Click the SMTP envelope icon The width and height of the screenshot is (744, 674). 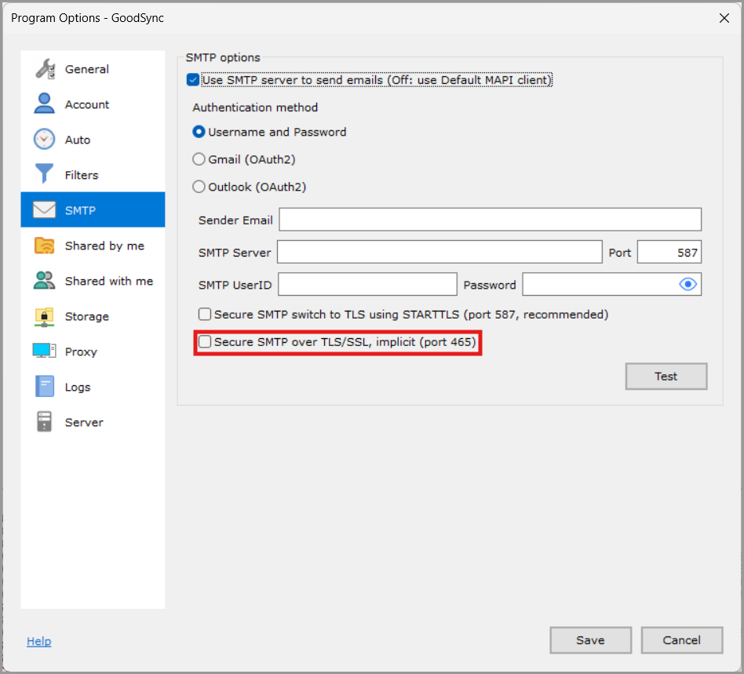[x=45, y=209]
